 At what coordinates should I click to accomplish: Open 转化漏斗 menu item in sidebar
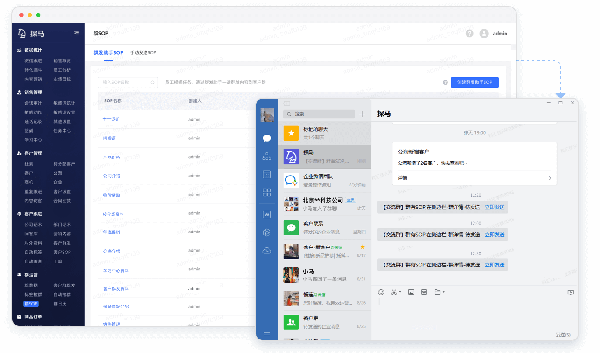point(33,70)
